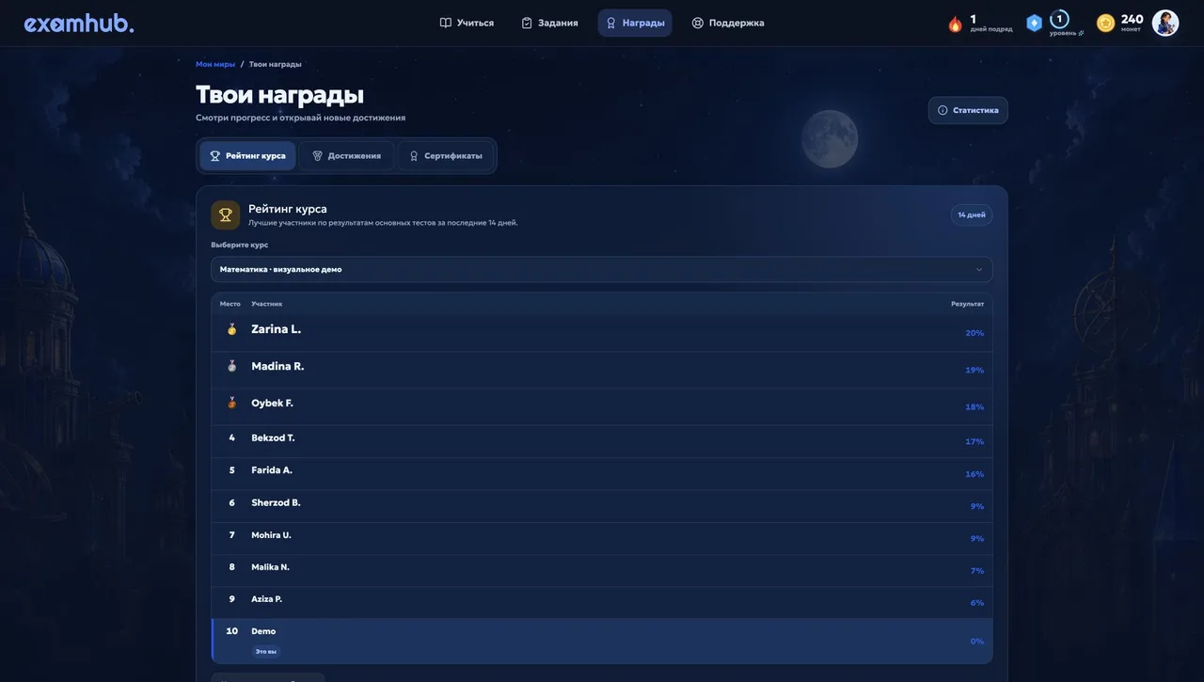Open the Награды nav item
This screenshot has height=682, width=1204.
635,23
